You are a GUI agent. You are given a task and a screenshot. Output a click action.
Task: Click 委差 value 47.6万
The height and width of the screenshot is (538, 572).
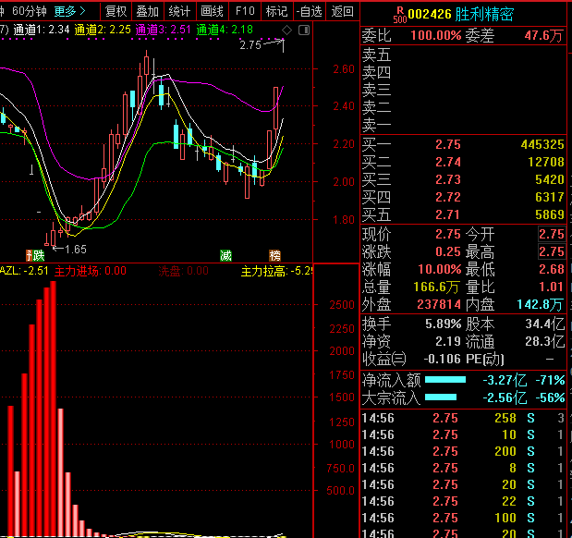pos(543,35)
